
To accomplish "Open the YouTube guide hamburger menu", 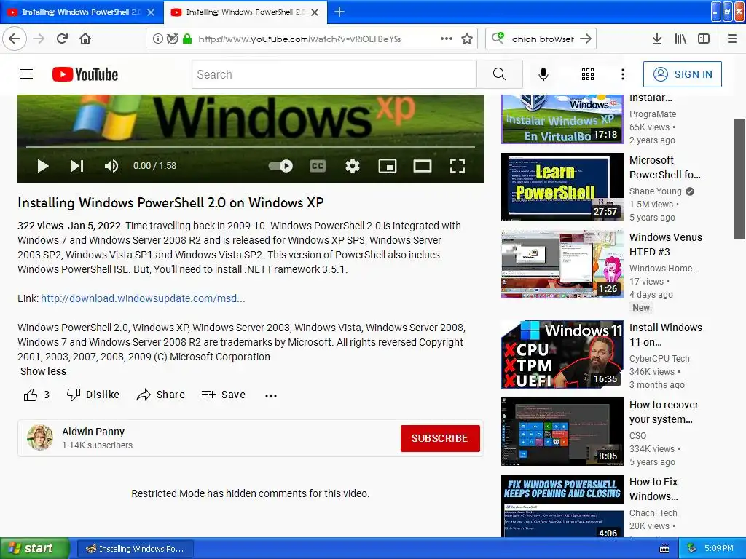I will pyautogui.click(x=26, y=74).
